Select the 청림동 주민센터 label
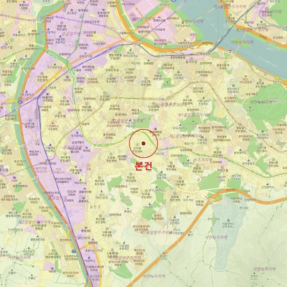Screen dimensions: 287x287 pos(240,130)
